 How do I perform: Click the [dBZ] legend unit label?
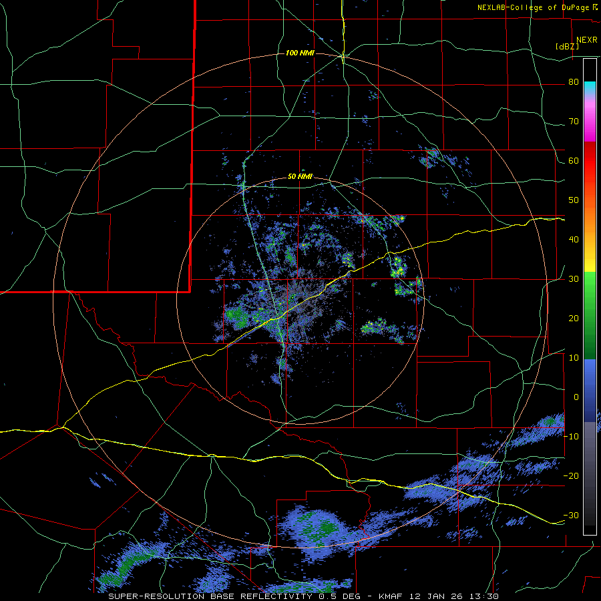(567, 46)
